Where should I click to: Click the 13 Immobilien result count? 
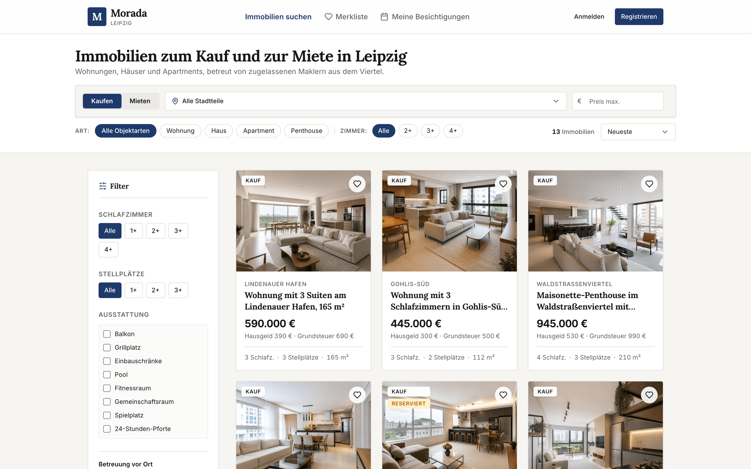573,132
